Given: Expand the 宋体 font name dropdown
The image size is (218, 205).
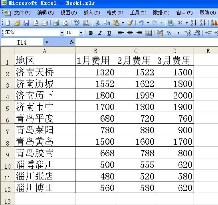Looking at the screenshot, I should coord(62,33).
